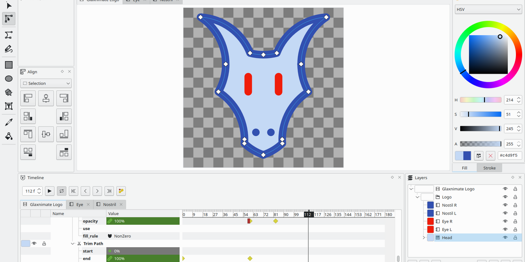Screen dimensions: 525x262
Task: Select the Ellipse tool
Action: (x=9, y=79)
